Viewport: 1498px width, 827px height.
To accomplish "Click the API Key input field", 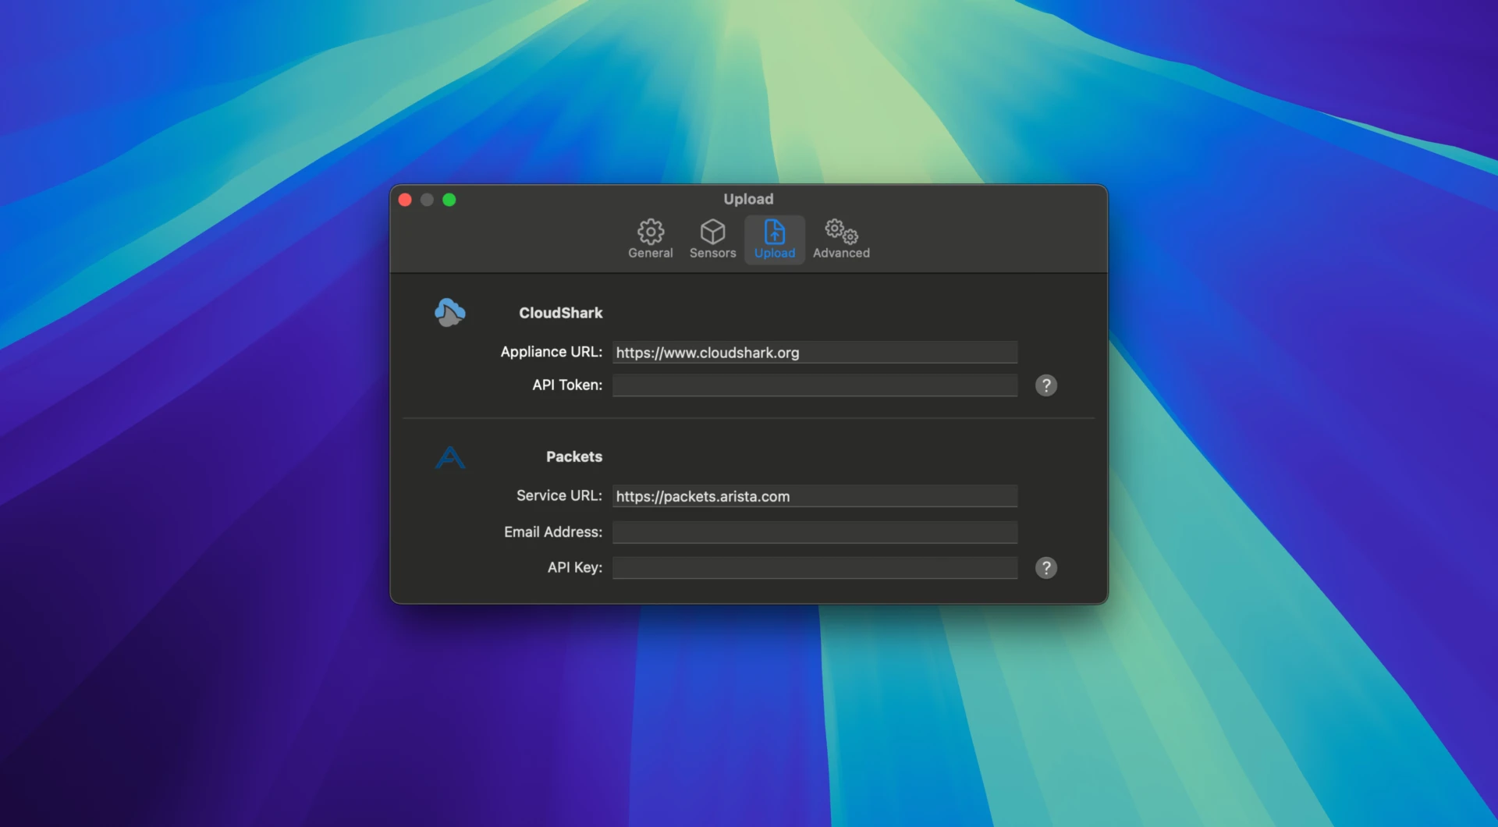I will pos(814,568).
